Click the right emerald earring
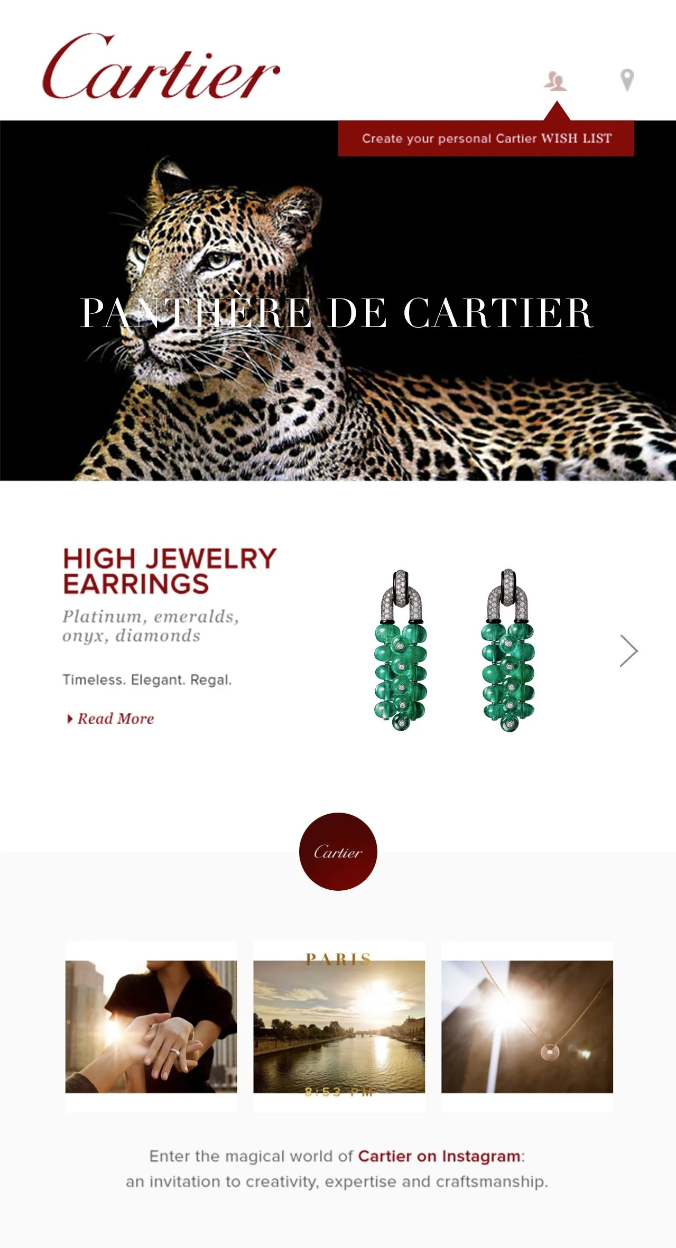 click(x=508, y=650)
